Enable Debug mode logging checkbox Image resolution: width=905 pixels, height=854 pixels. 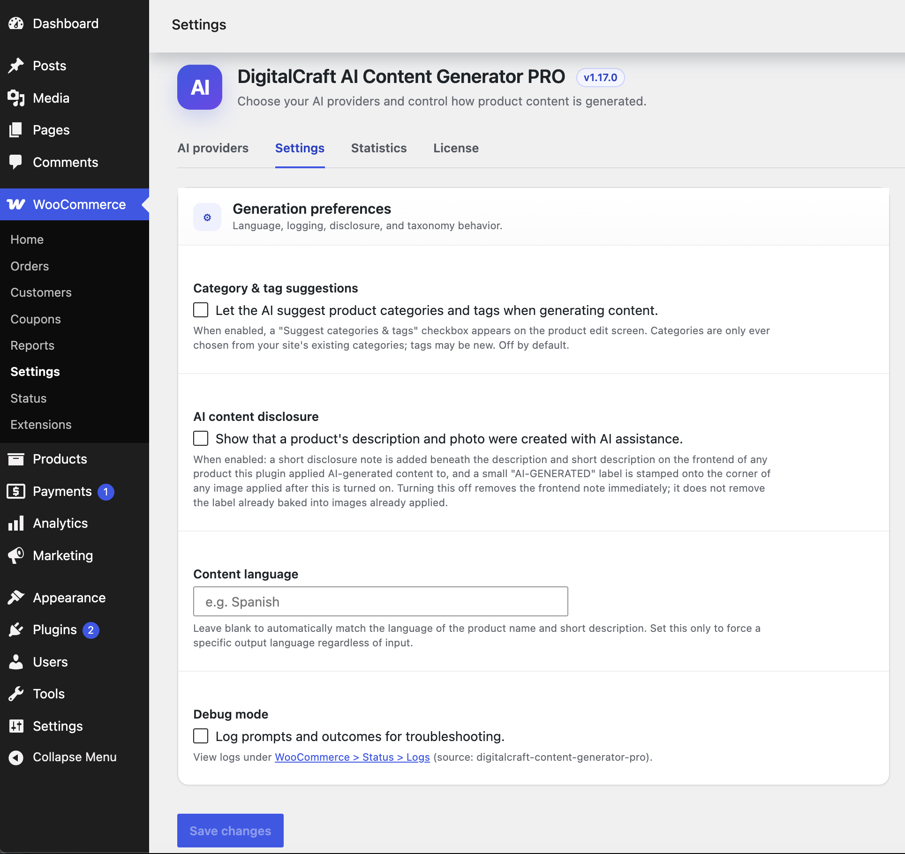(201, 736)
